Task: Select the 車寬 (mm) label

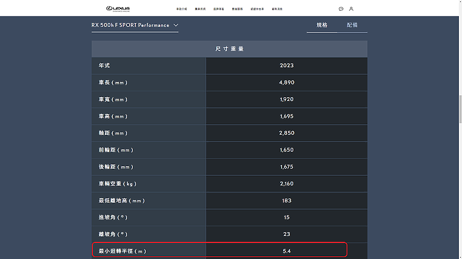Action: [113, 100]
